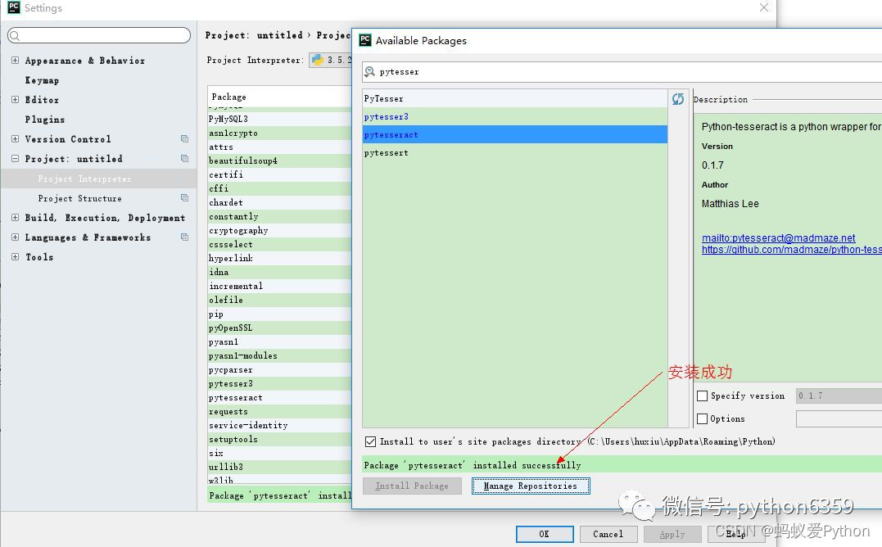Toggle Install to user's site packages checkbox

point(370,441)
